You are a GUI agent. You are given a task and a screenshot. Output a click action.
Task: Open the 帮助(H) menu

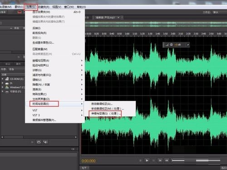pos(81,7)
